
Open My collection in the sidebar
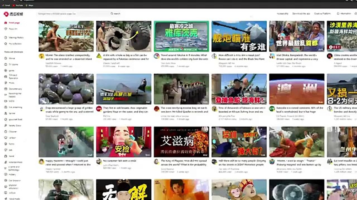point(13,44)
